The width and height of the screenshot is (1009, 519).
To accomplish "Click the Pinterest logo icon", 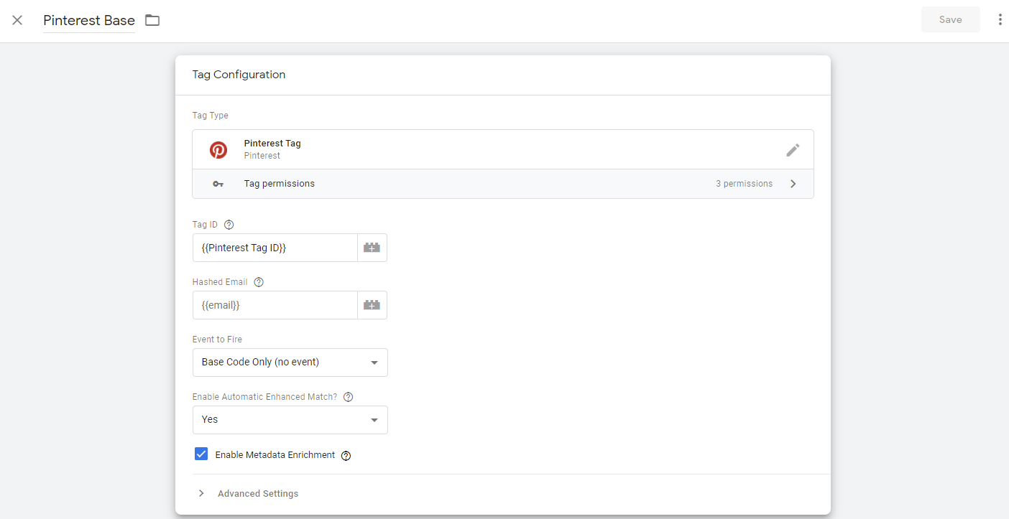I will pyautogui.click(x=218, y=149).
